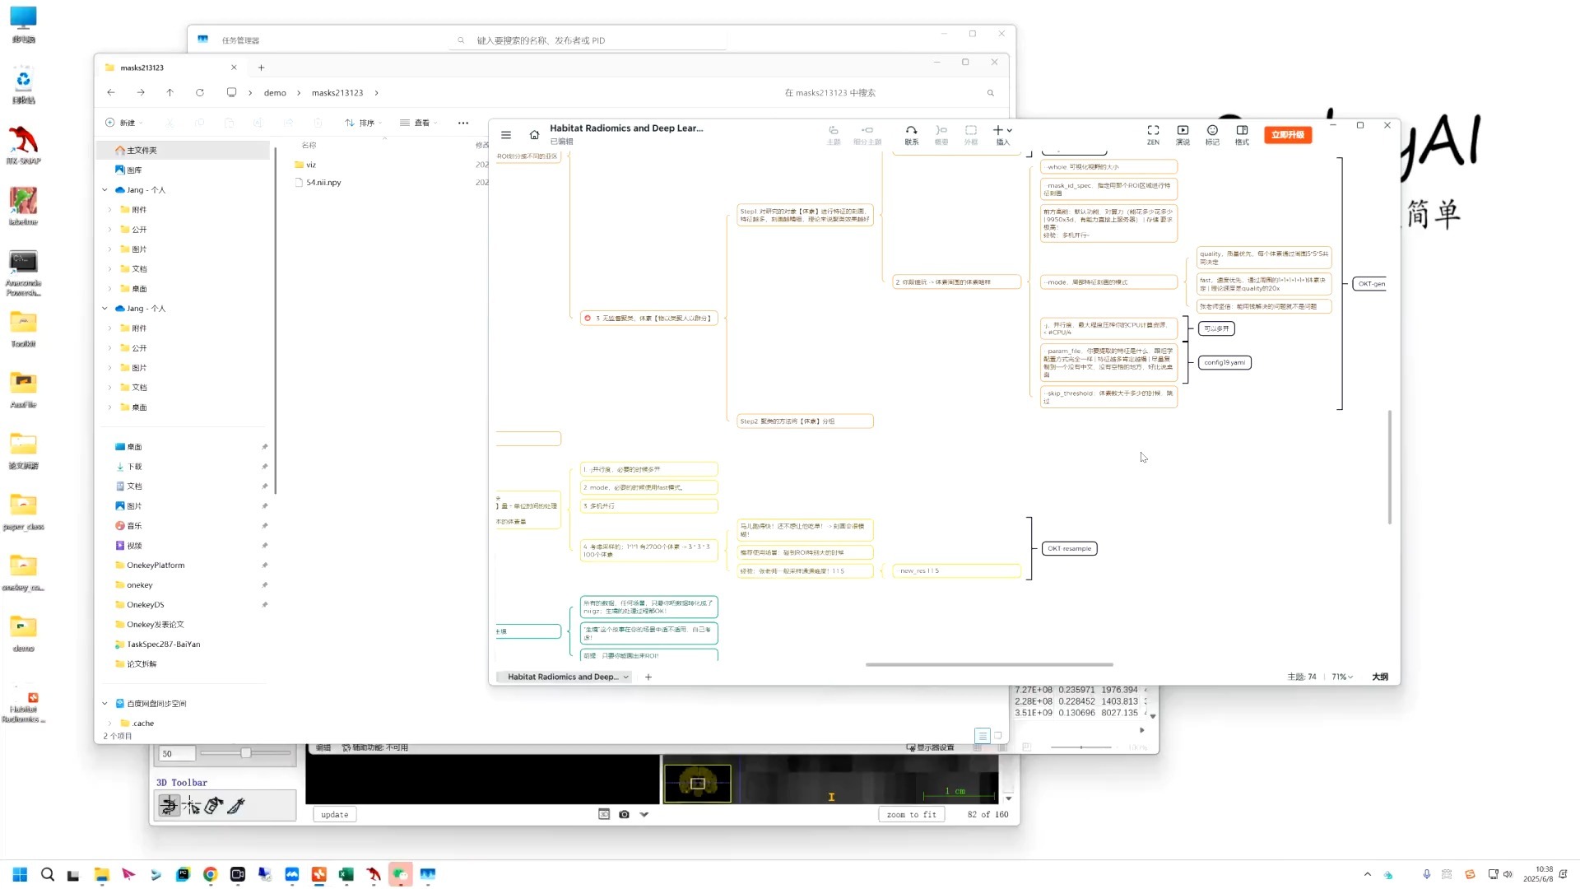The width and height of the screenshot is (1580, 889).
Task: Click the masks213123 breadcrumb segment
Action: pos(337,93)
